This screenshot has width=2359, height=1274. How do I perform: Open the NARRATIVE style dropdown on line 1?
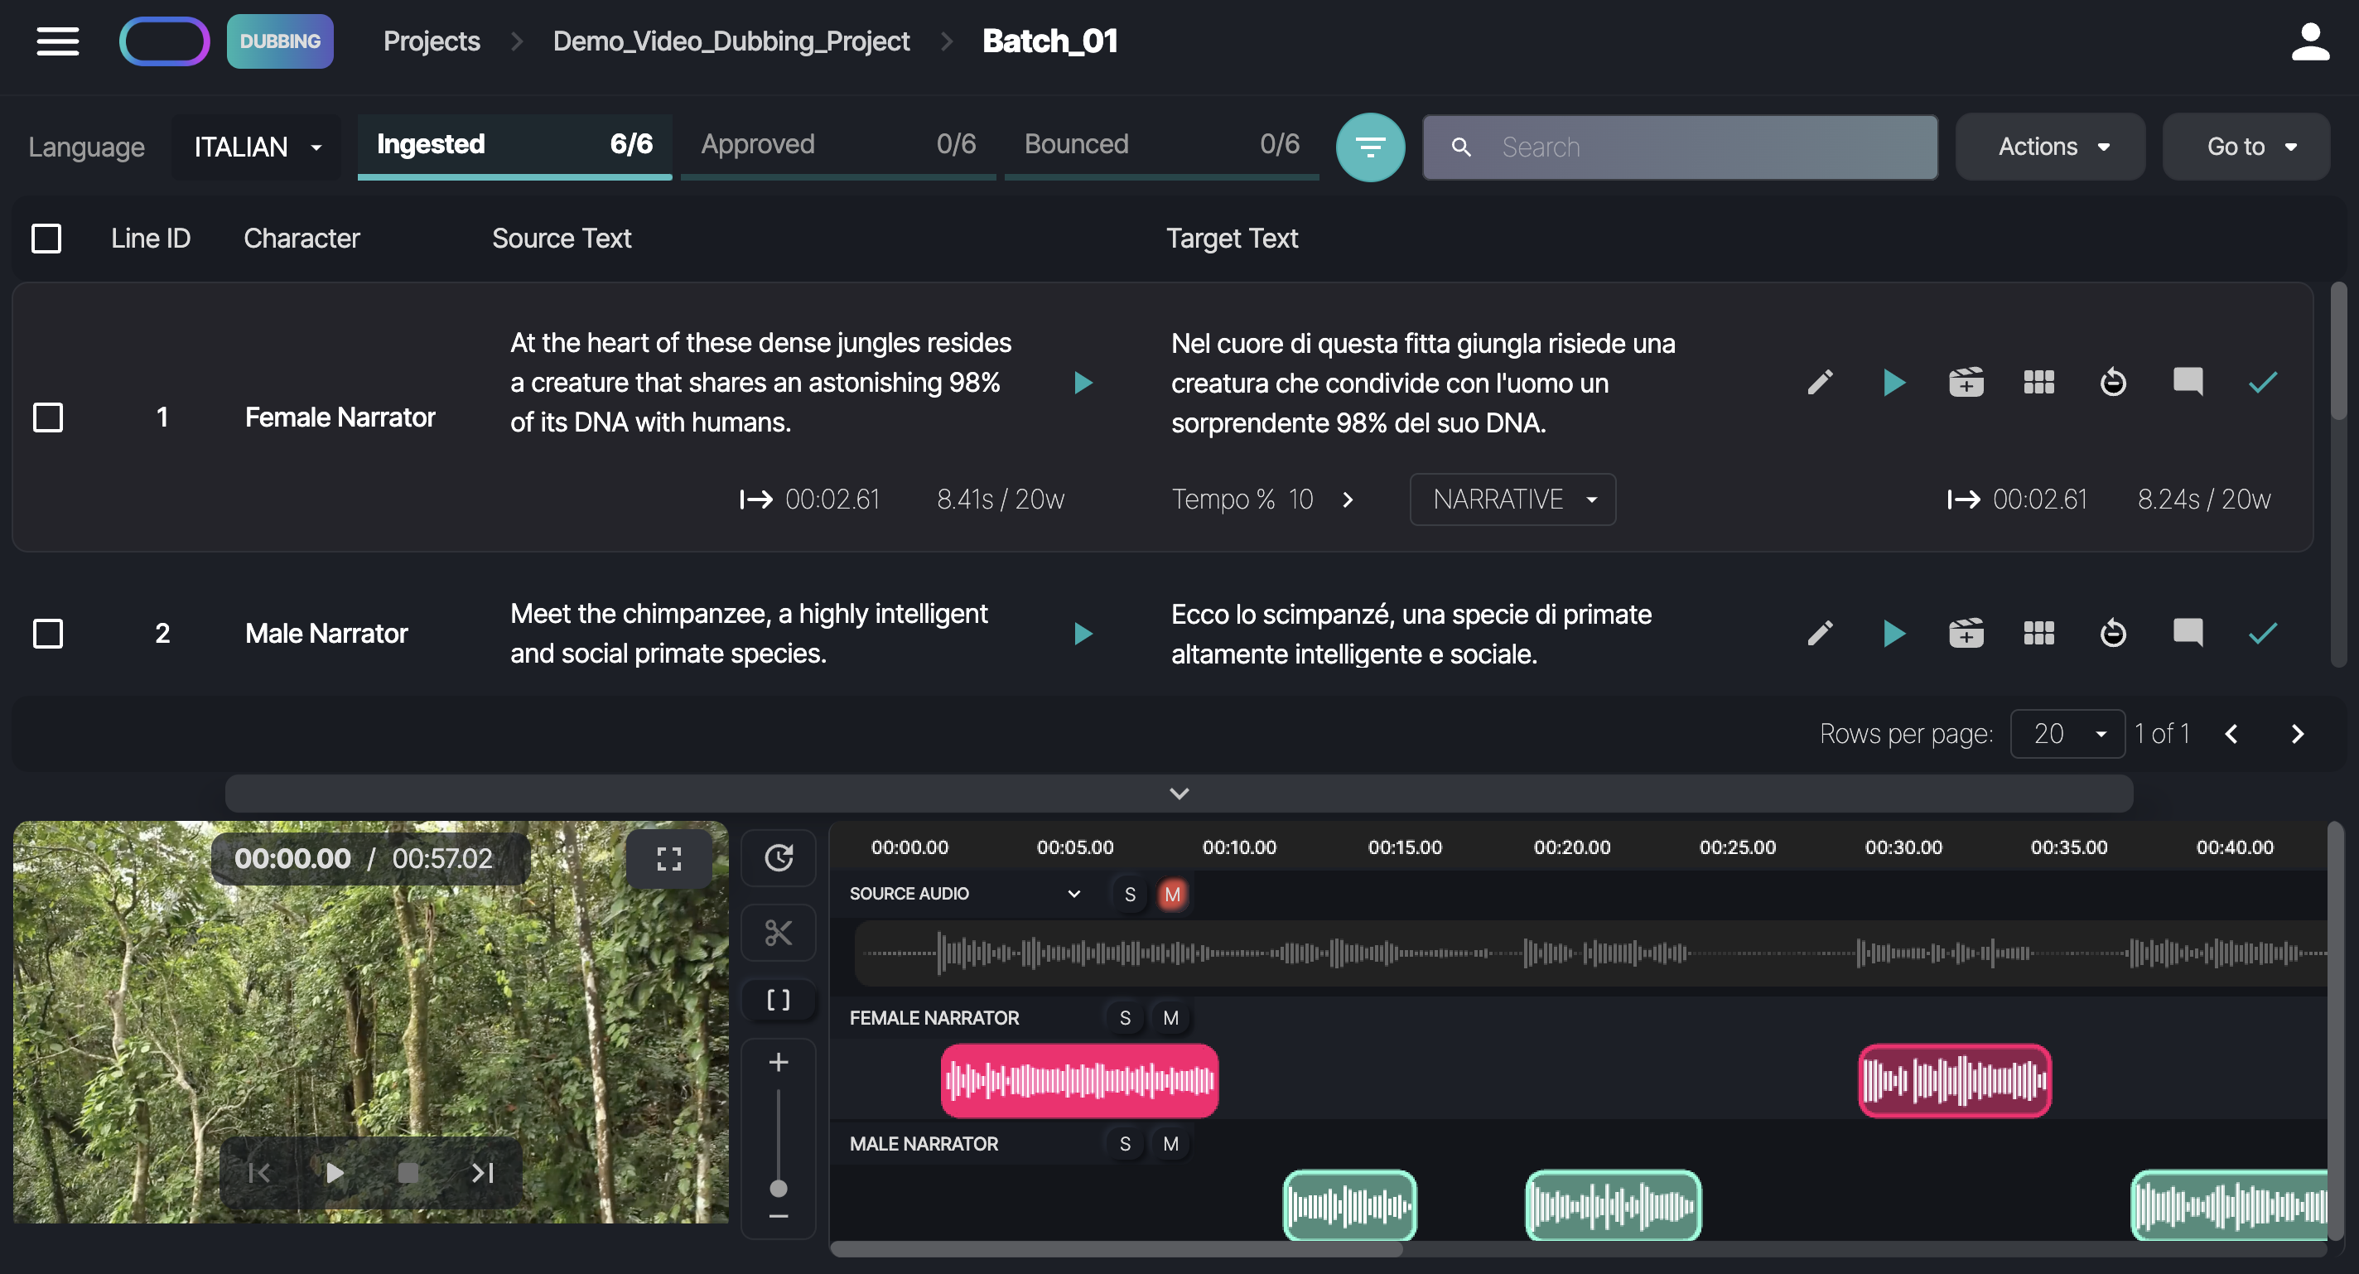tap(1512, 499)
